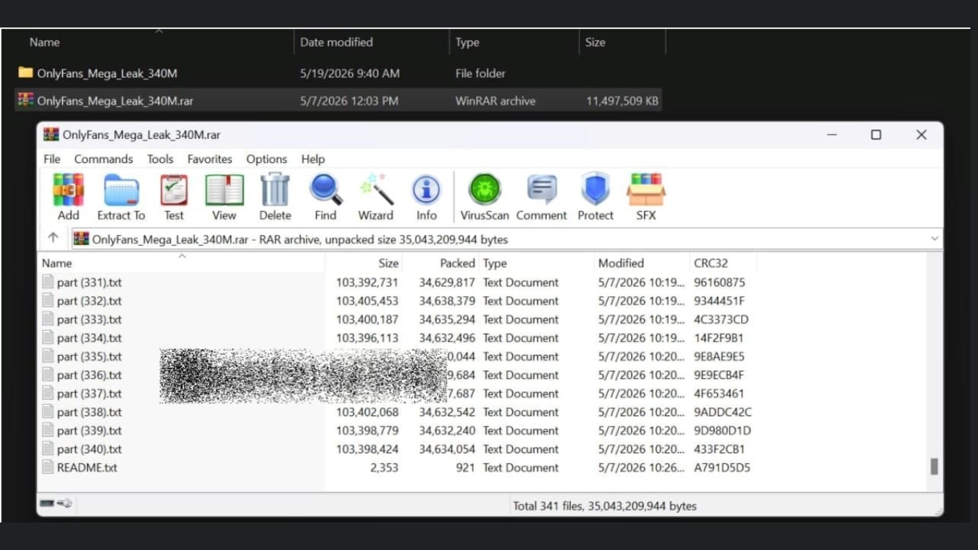Create SFX archive with SFX tool
Viewport: 978px width, 550px height.
pos(646,189)
